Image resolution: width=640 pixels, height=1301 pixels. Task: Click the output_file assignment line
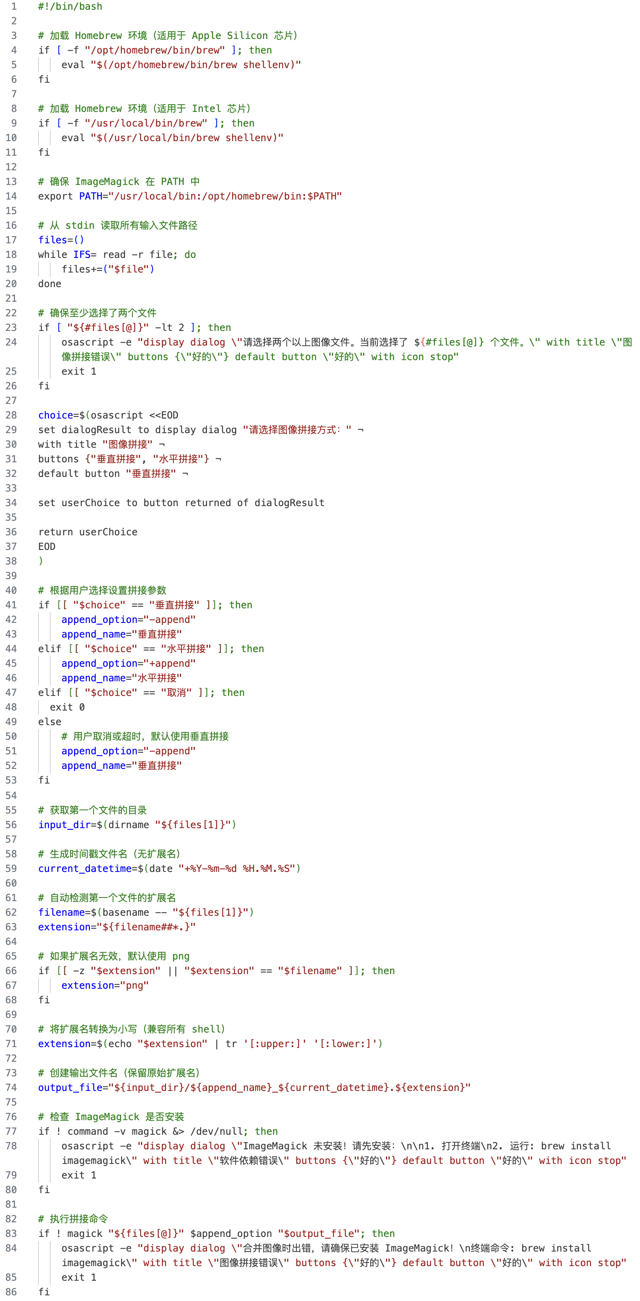click(x=254, y=1087)
